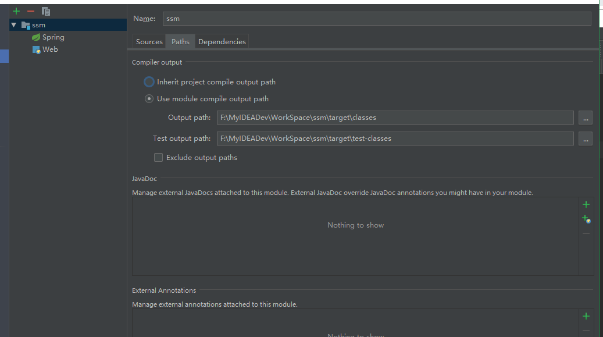This screenshot has height=337, width=603.
Task: Click the red remove module minus icon
Action: point(31,11)
